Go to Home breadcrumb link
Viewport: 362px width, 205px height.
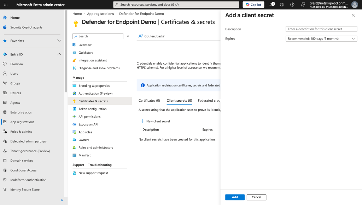coord(77,14)
